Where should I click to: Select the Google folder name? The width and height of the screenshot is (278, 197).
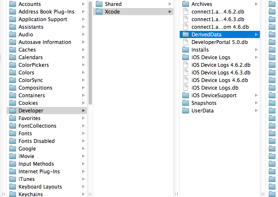27,148
